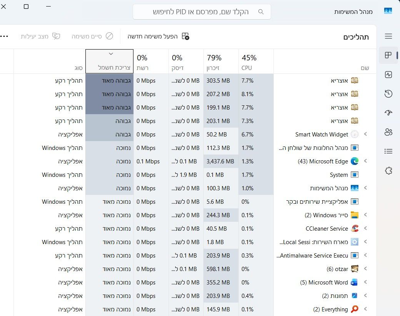Click the סייר Windows folder icon
Viewport: 400px width, 316px height.
pos(355,215)
